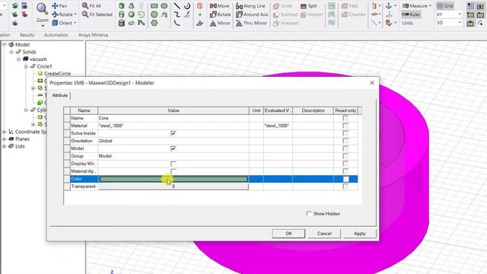Click the Mirror objects tool
Image resolution: width=487 pixels, height=274 pixels.
coord(220,23)
